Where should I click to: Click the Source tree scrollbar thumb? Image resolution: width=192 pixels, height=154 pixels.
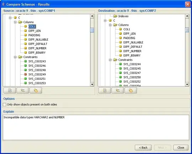point(92,30)
